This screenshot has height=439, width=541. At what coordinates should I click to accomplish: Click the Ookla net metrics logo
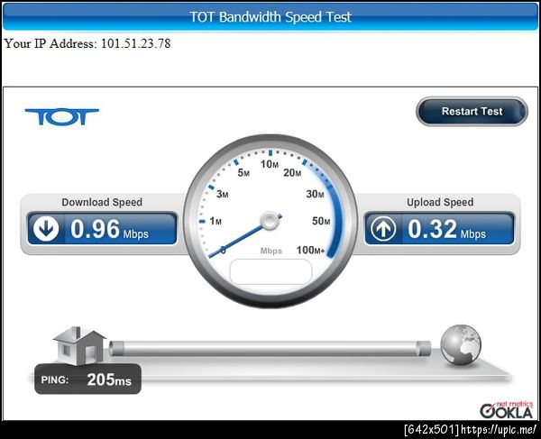(506, 409)
